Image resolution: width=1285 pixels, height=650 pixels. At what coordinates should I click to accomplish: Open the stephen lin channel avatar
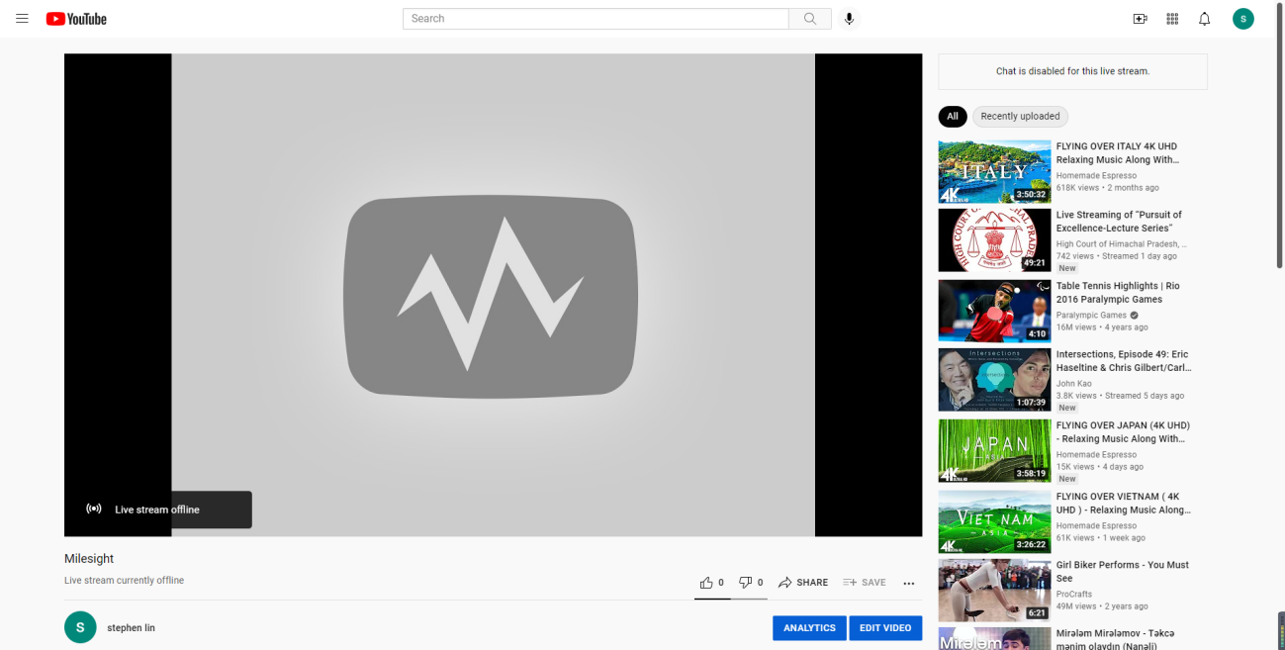tap(80, 627)
